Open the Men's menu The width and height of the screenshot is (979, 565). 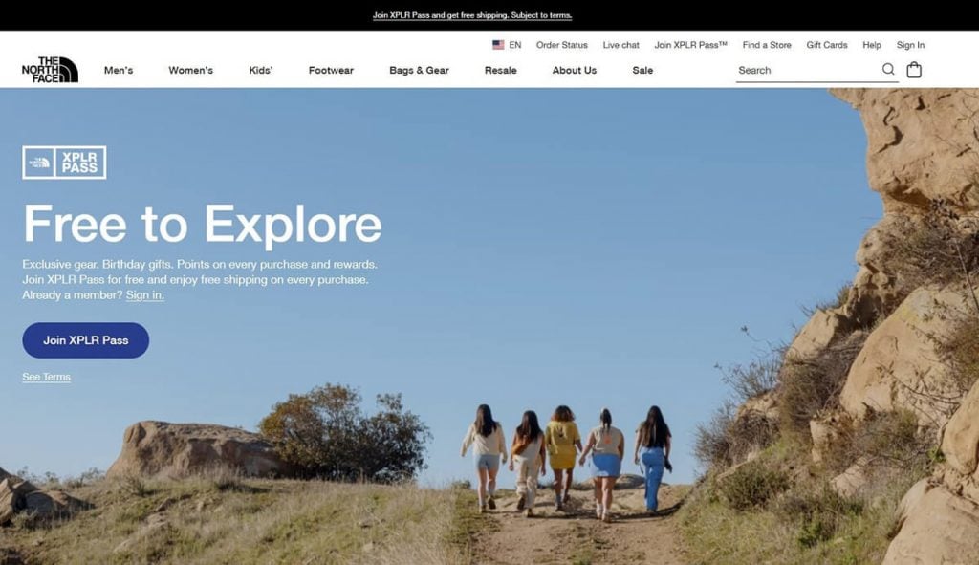[119, 71]
